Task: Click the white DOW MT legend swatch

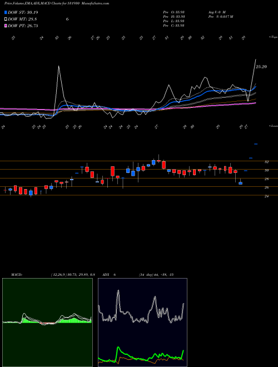Action: tap(6, 19)
